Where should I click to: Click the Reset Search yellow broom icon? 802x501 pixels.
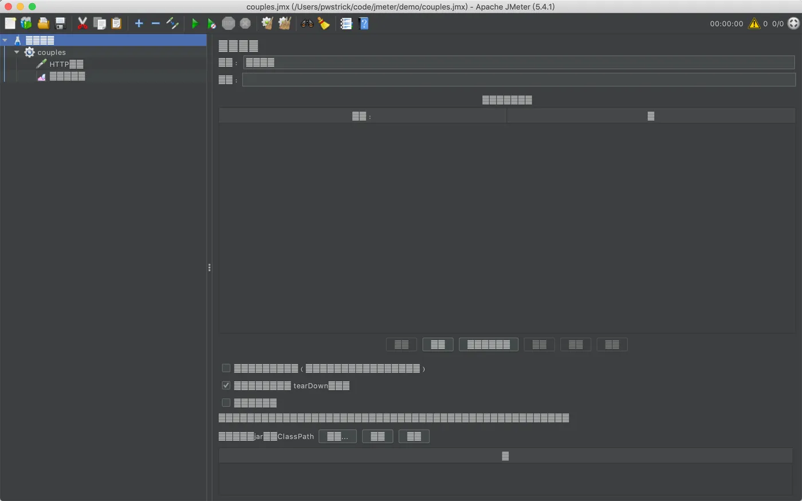324,23
